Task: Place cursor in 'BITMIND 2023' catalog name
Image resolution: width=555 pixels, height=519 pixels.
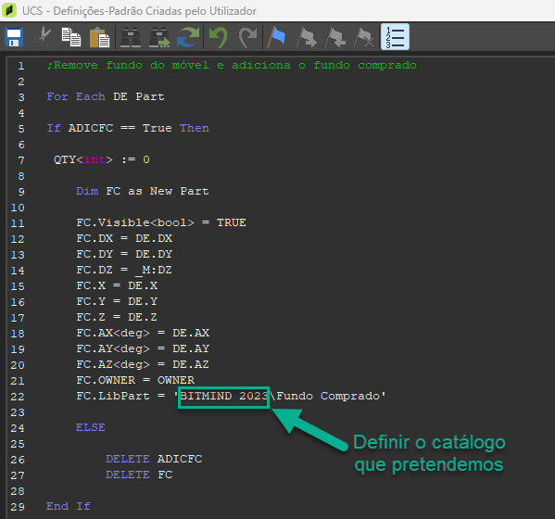Action: 223,396
